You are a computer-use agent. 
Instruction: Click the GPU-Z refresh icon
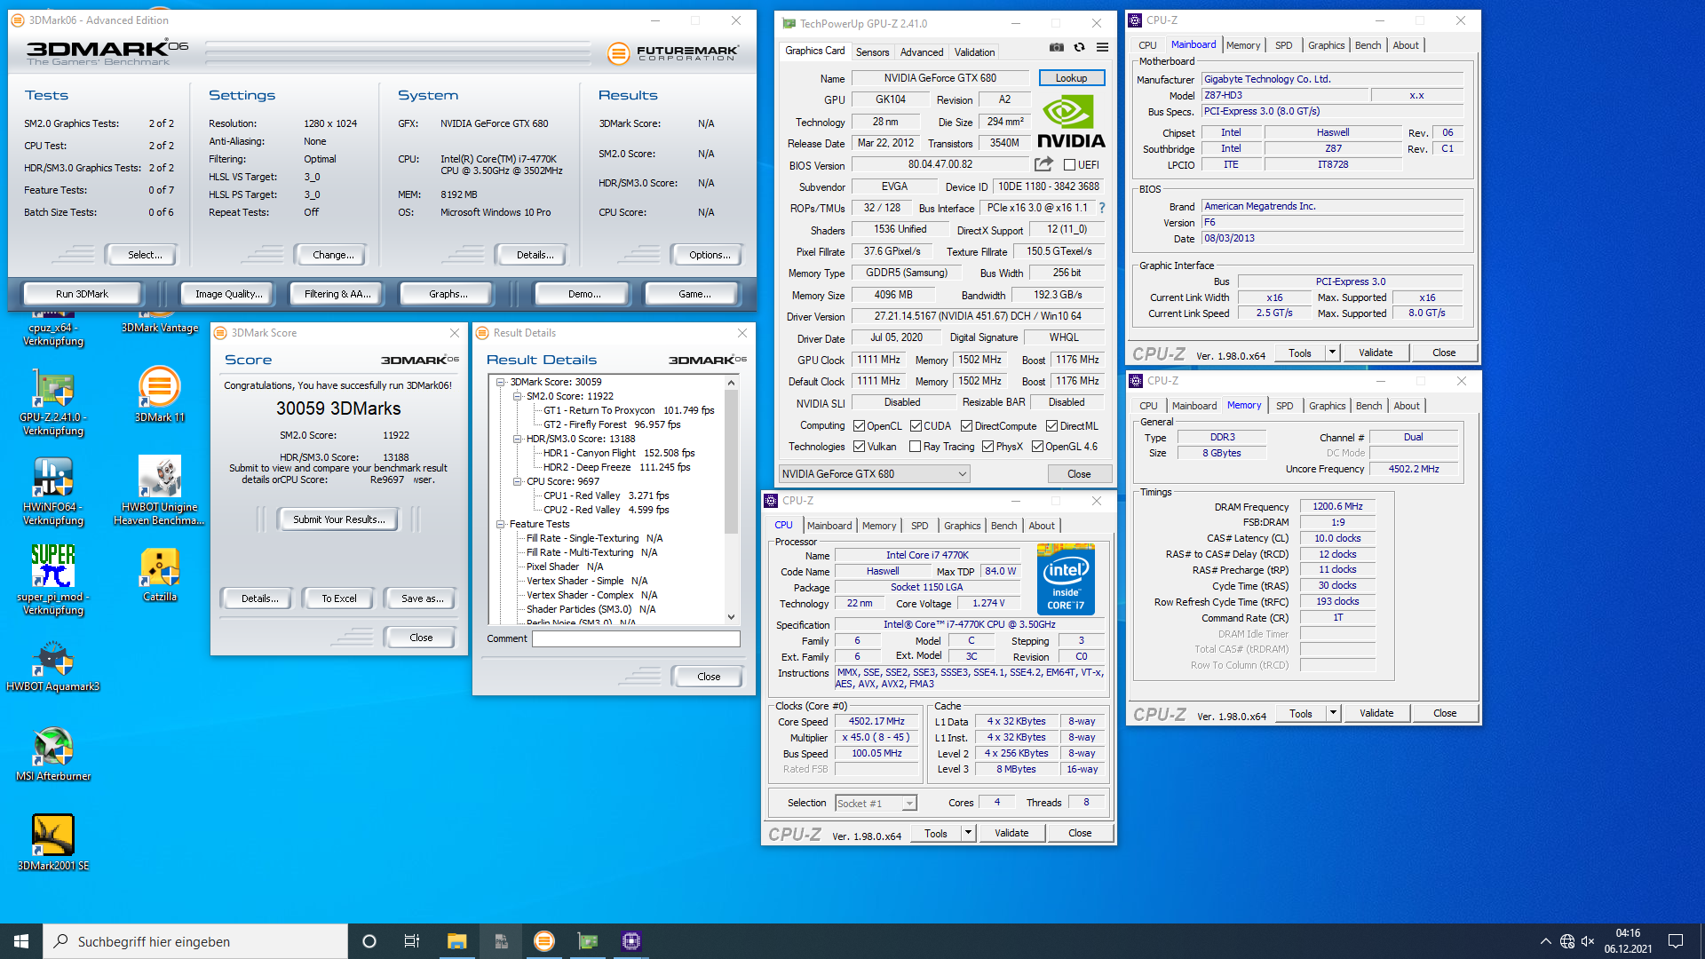click(1079, 48)
